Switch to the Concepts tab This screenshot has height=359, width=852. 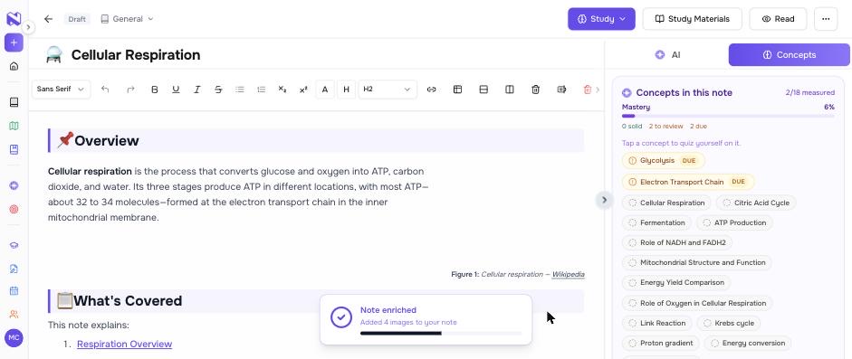point(789,55)
